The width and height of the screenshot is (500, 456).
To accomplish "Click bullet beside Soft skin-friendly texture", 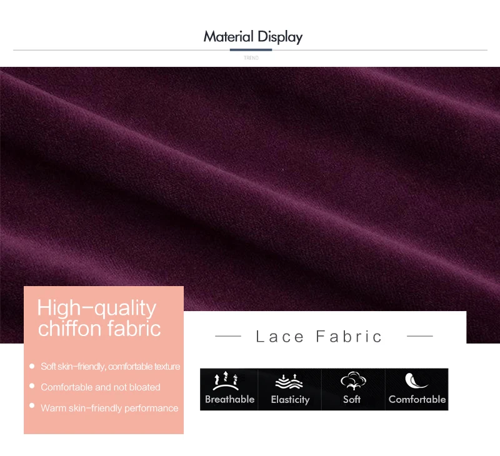I will click(32, 366).
